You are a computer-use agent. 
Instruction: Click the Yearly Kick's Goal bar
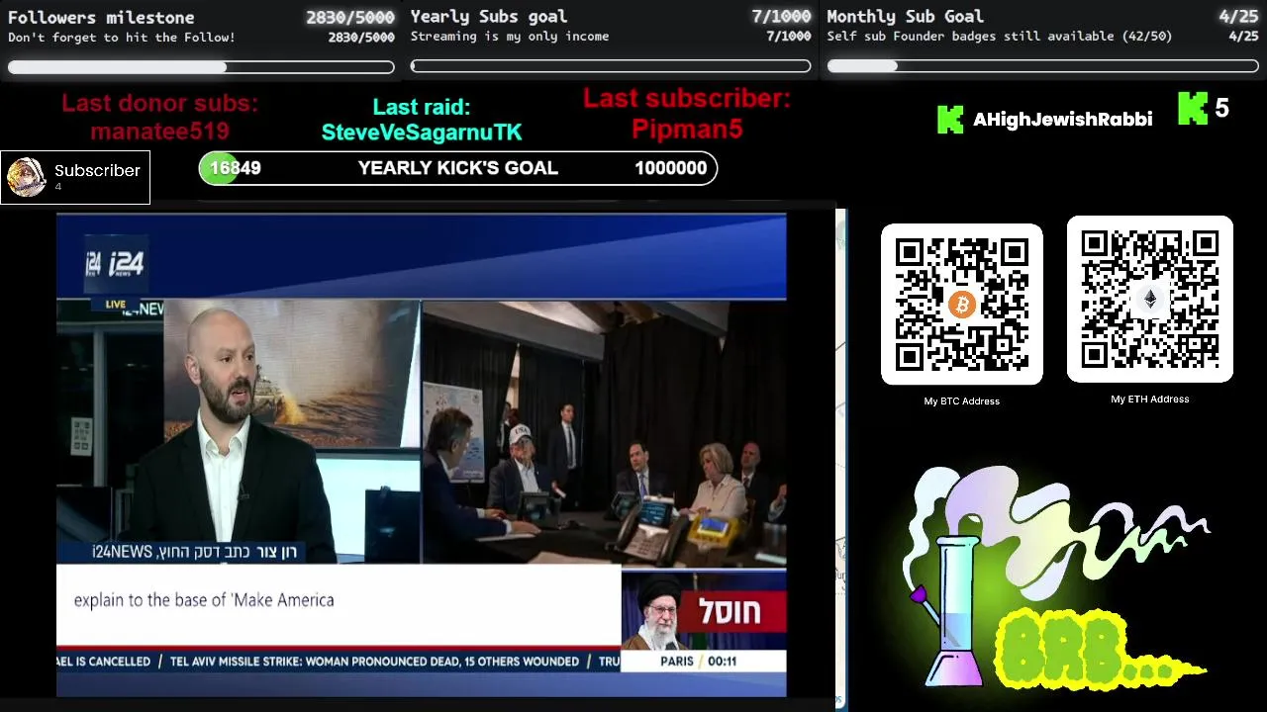pos(458,168)
